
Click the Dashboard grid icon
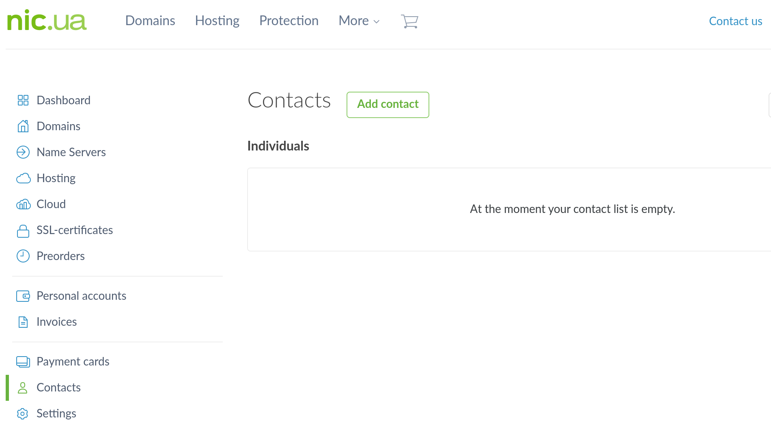23,100
